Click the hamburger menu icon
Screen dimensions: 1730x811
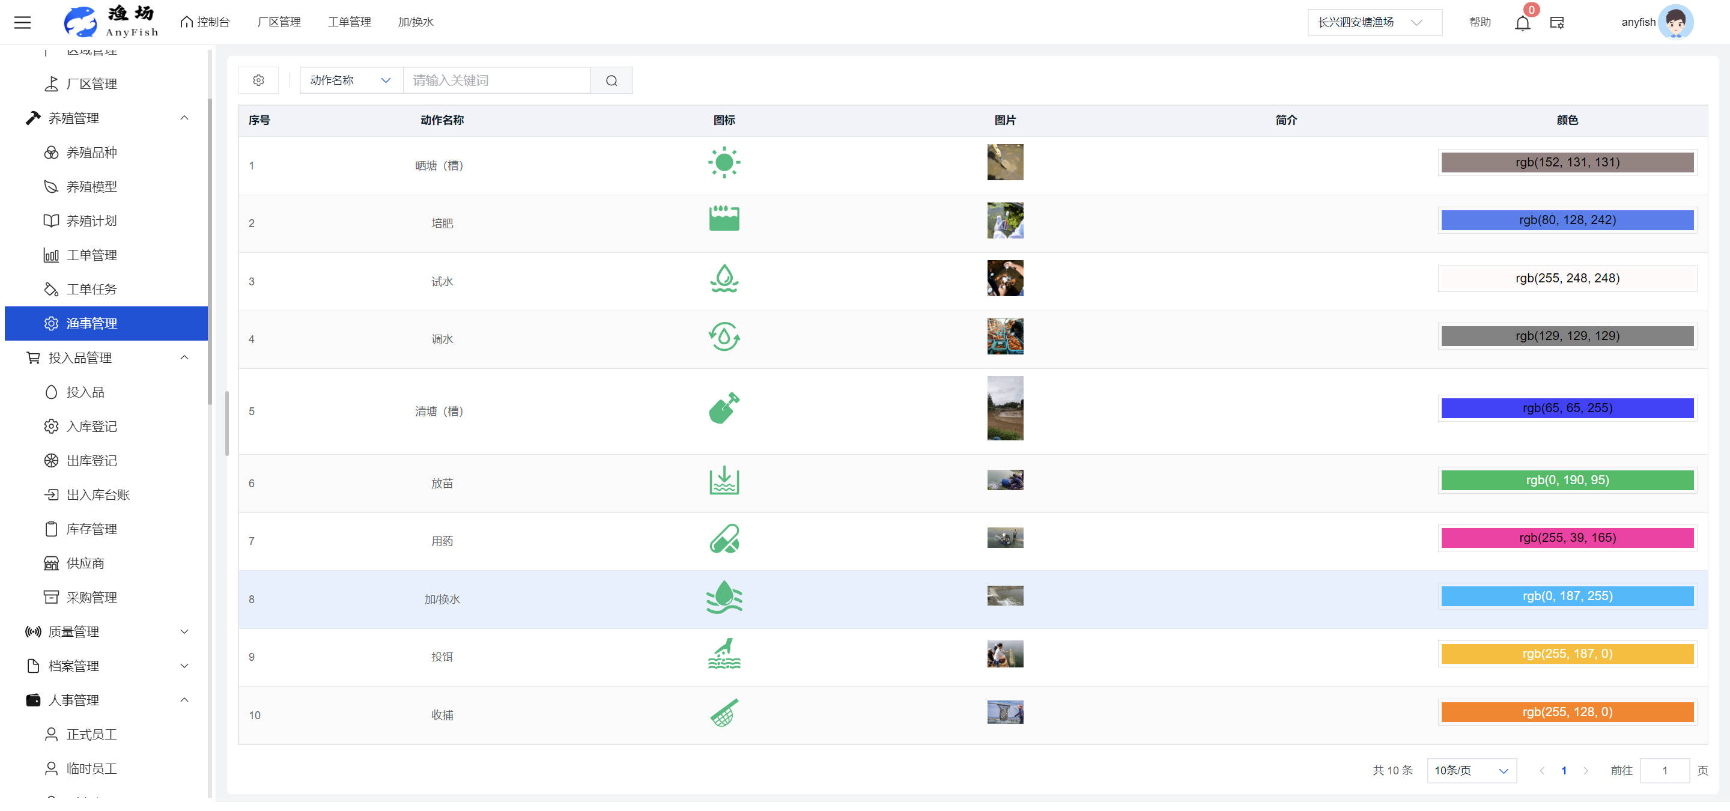click(x=22, y=22)
